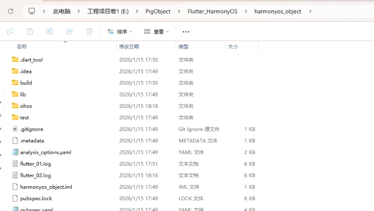Image resolution: width=374 pixels, height=211 pixels.
Task: Select the build folder name
Action: (x=26, y=83)
